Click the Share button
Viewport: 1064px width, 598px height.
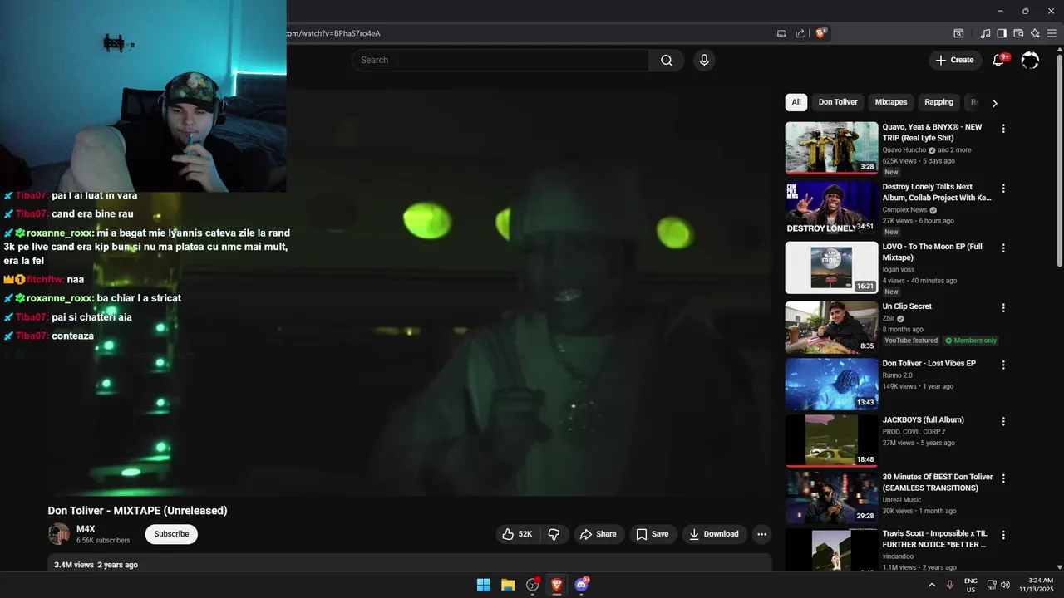pyautogui.click(x=598, y=534)
